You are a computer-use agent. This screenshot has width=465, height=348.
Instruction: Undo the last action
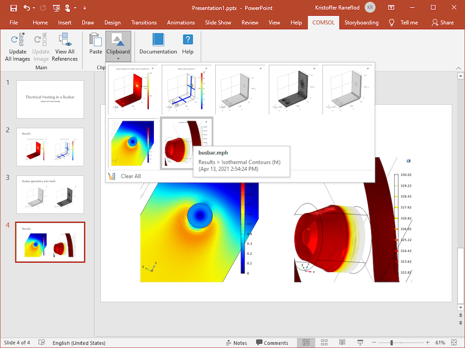coord(27,8)
